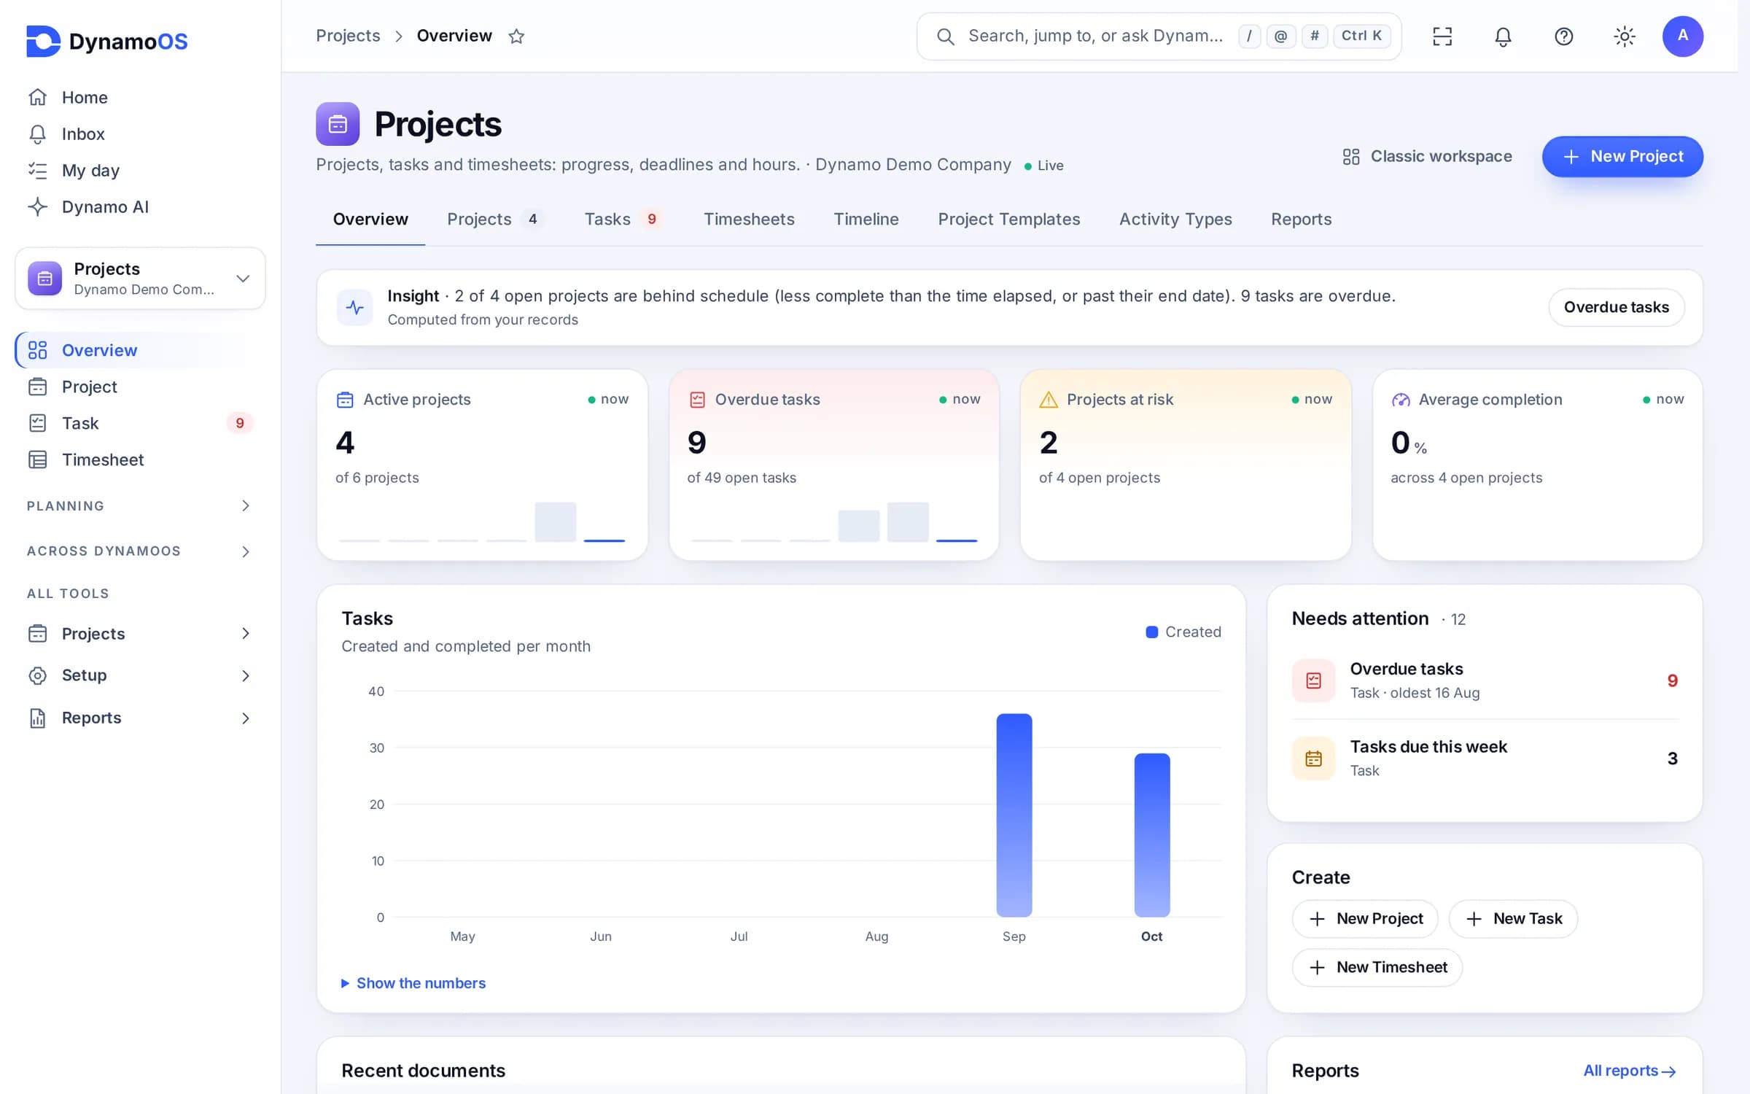Screen dimensions: 1750x1094
Task: Go to My day checklist
Action: 140,170
